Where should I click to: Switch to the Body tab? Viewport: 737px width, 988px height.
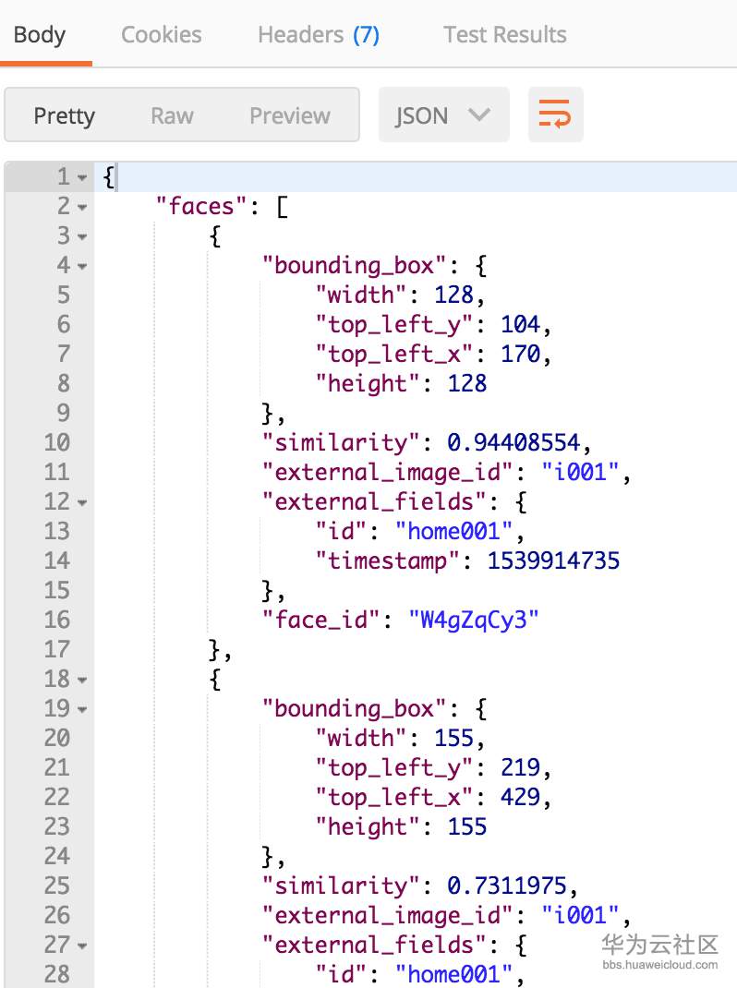[x=39, y=35]
